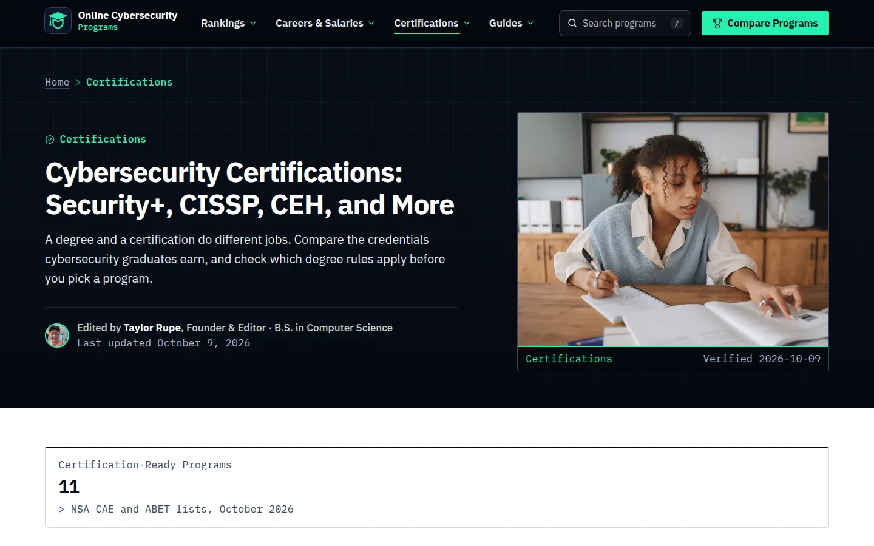
Task: Click the Founder & Editor byline text
Action: click(226, 328)
